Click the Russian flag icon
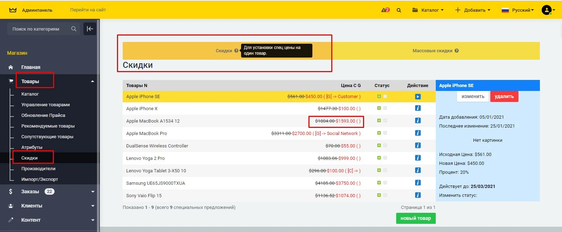The image size is (562, 232). click(505, 10)
